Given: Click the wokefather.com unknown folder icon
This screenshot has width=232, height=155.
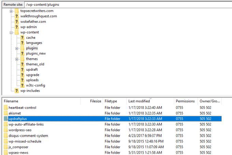Looking at the screenshot, I should 17,22.
